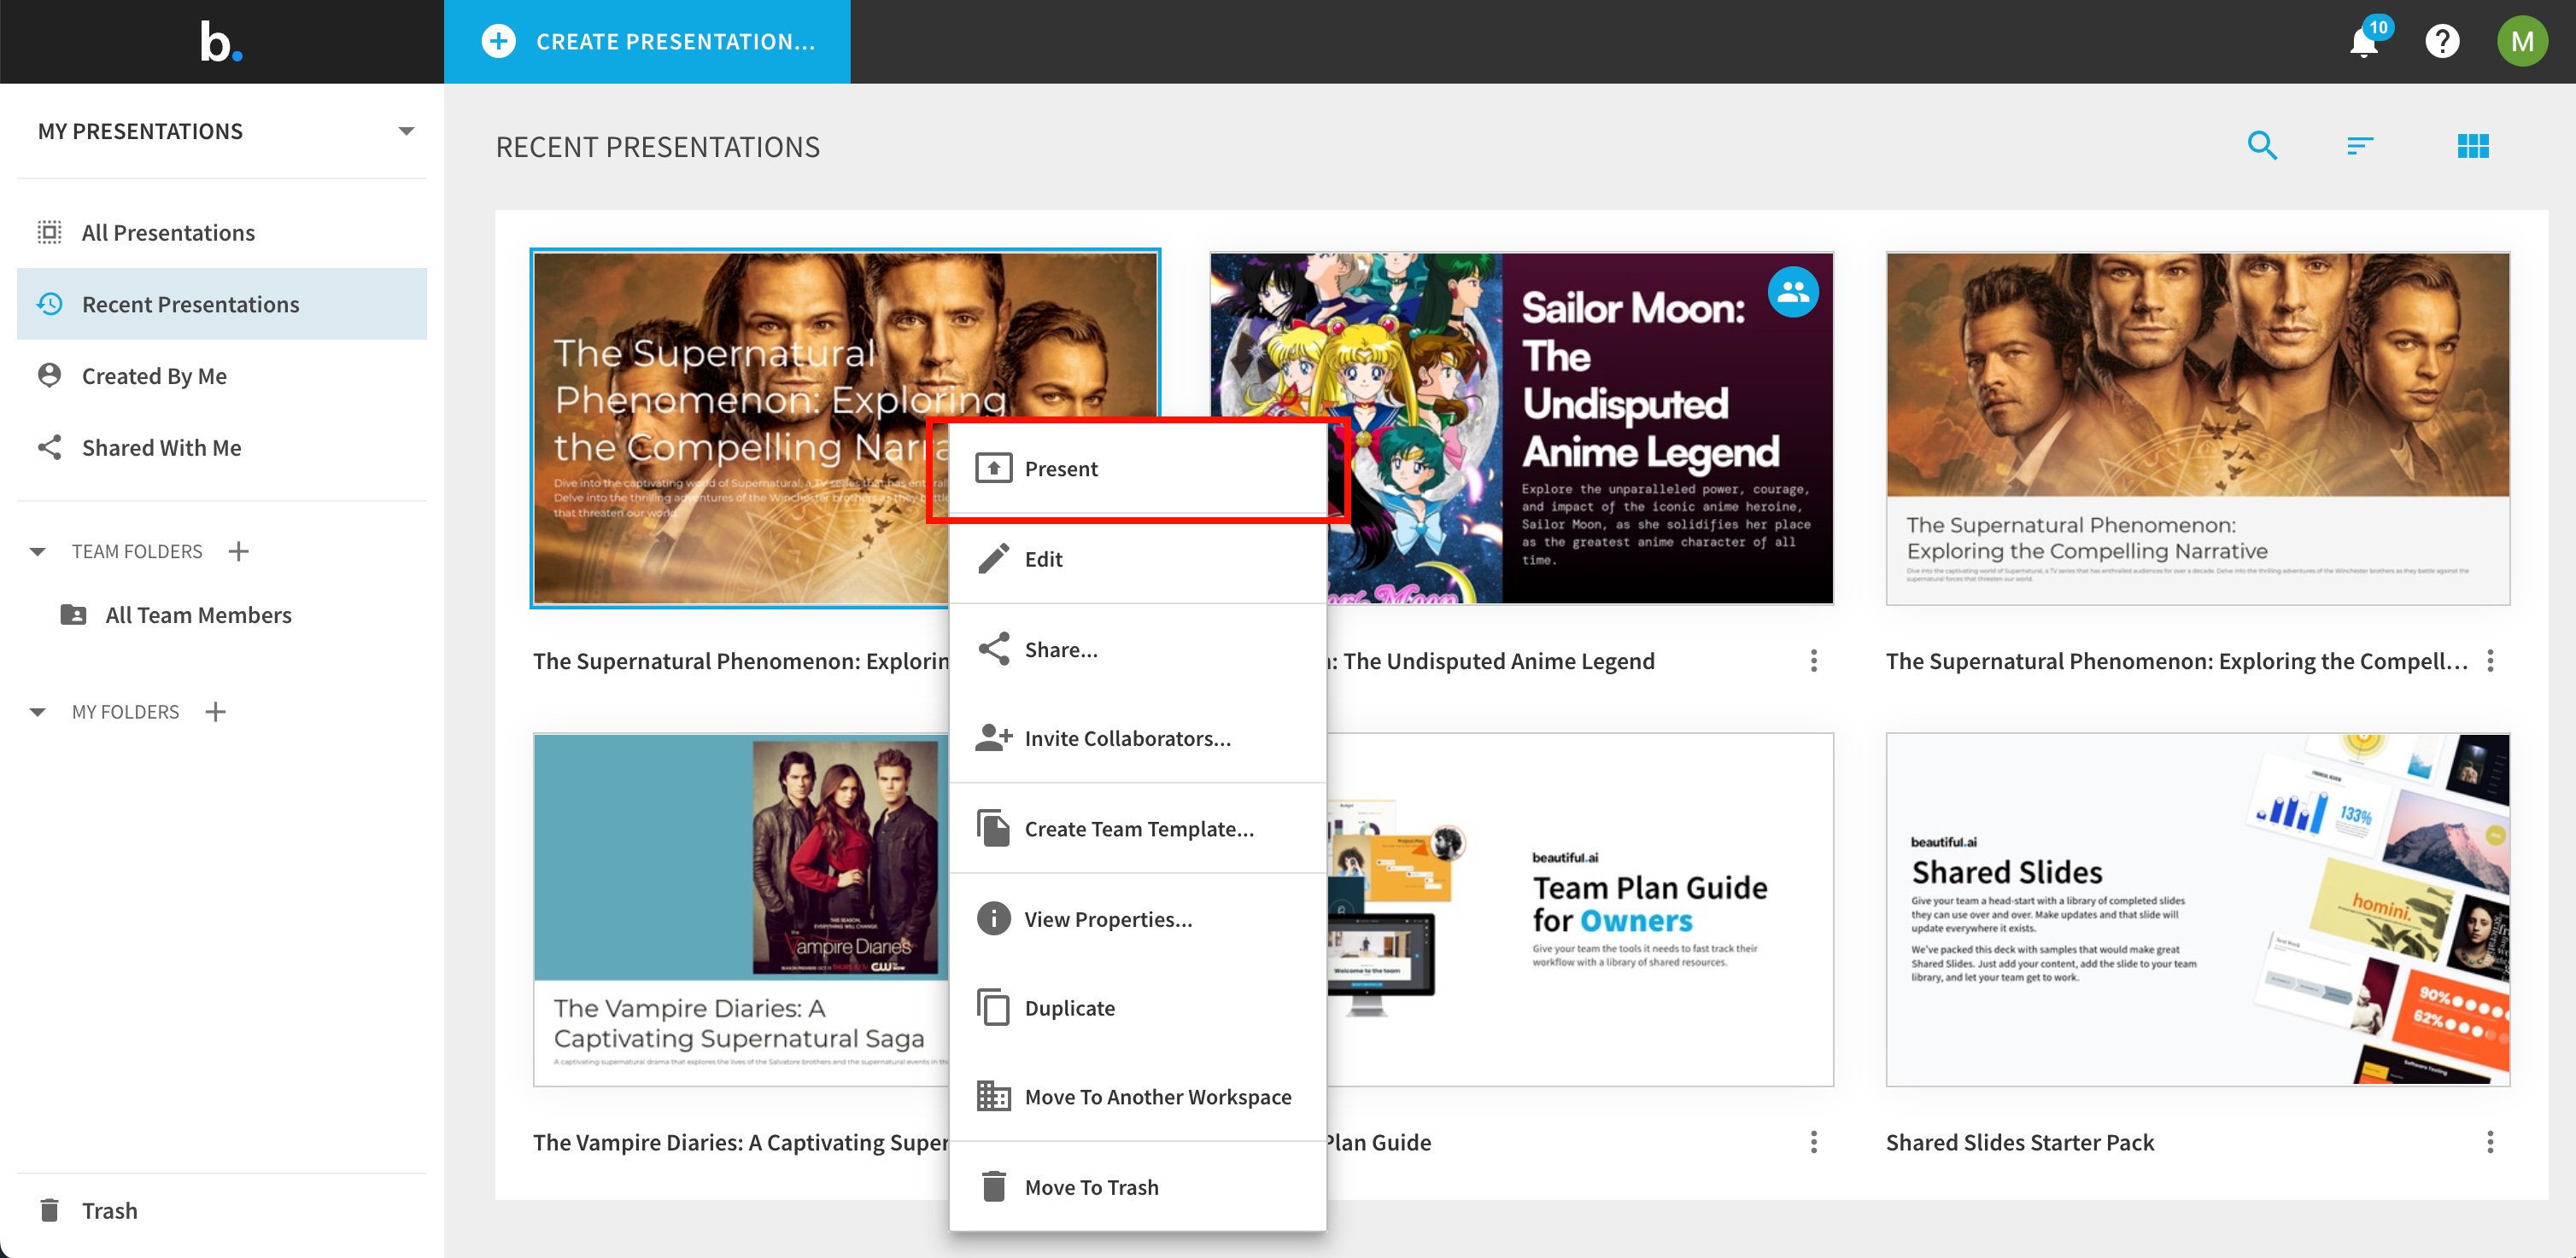This screenshot has width=2576, height=1258.
Task: Expand the My Presentations dropdown
Action: tap(406, 131)
